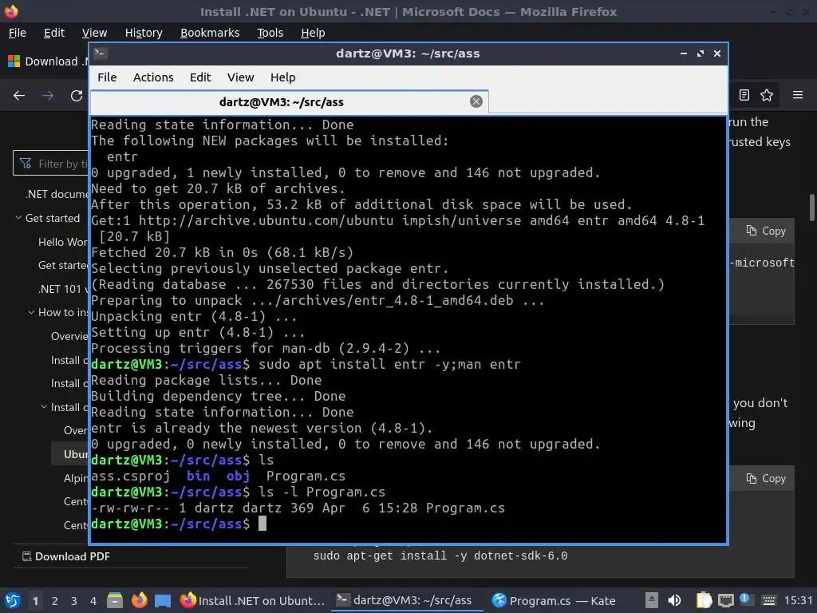
Task: Copy the lower code block with Copy button
Action: click(766, 479)
